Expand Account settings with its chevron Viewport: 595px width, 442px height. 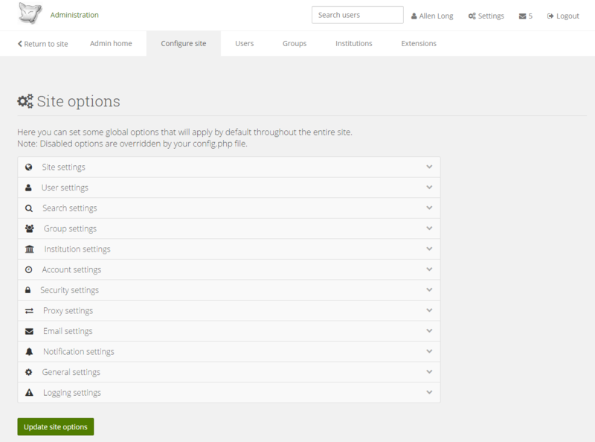coord(429,269)
